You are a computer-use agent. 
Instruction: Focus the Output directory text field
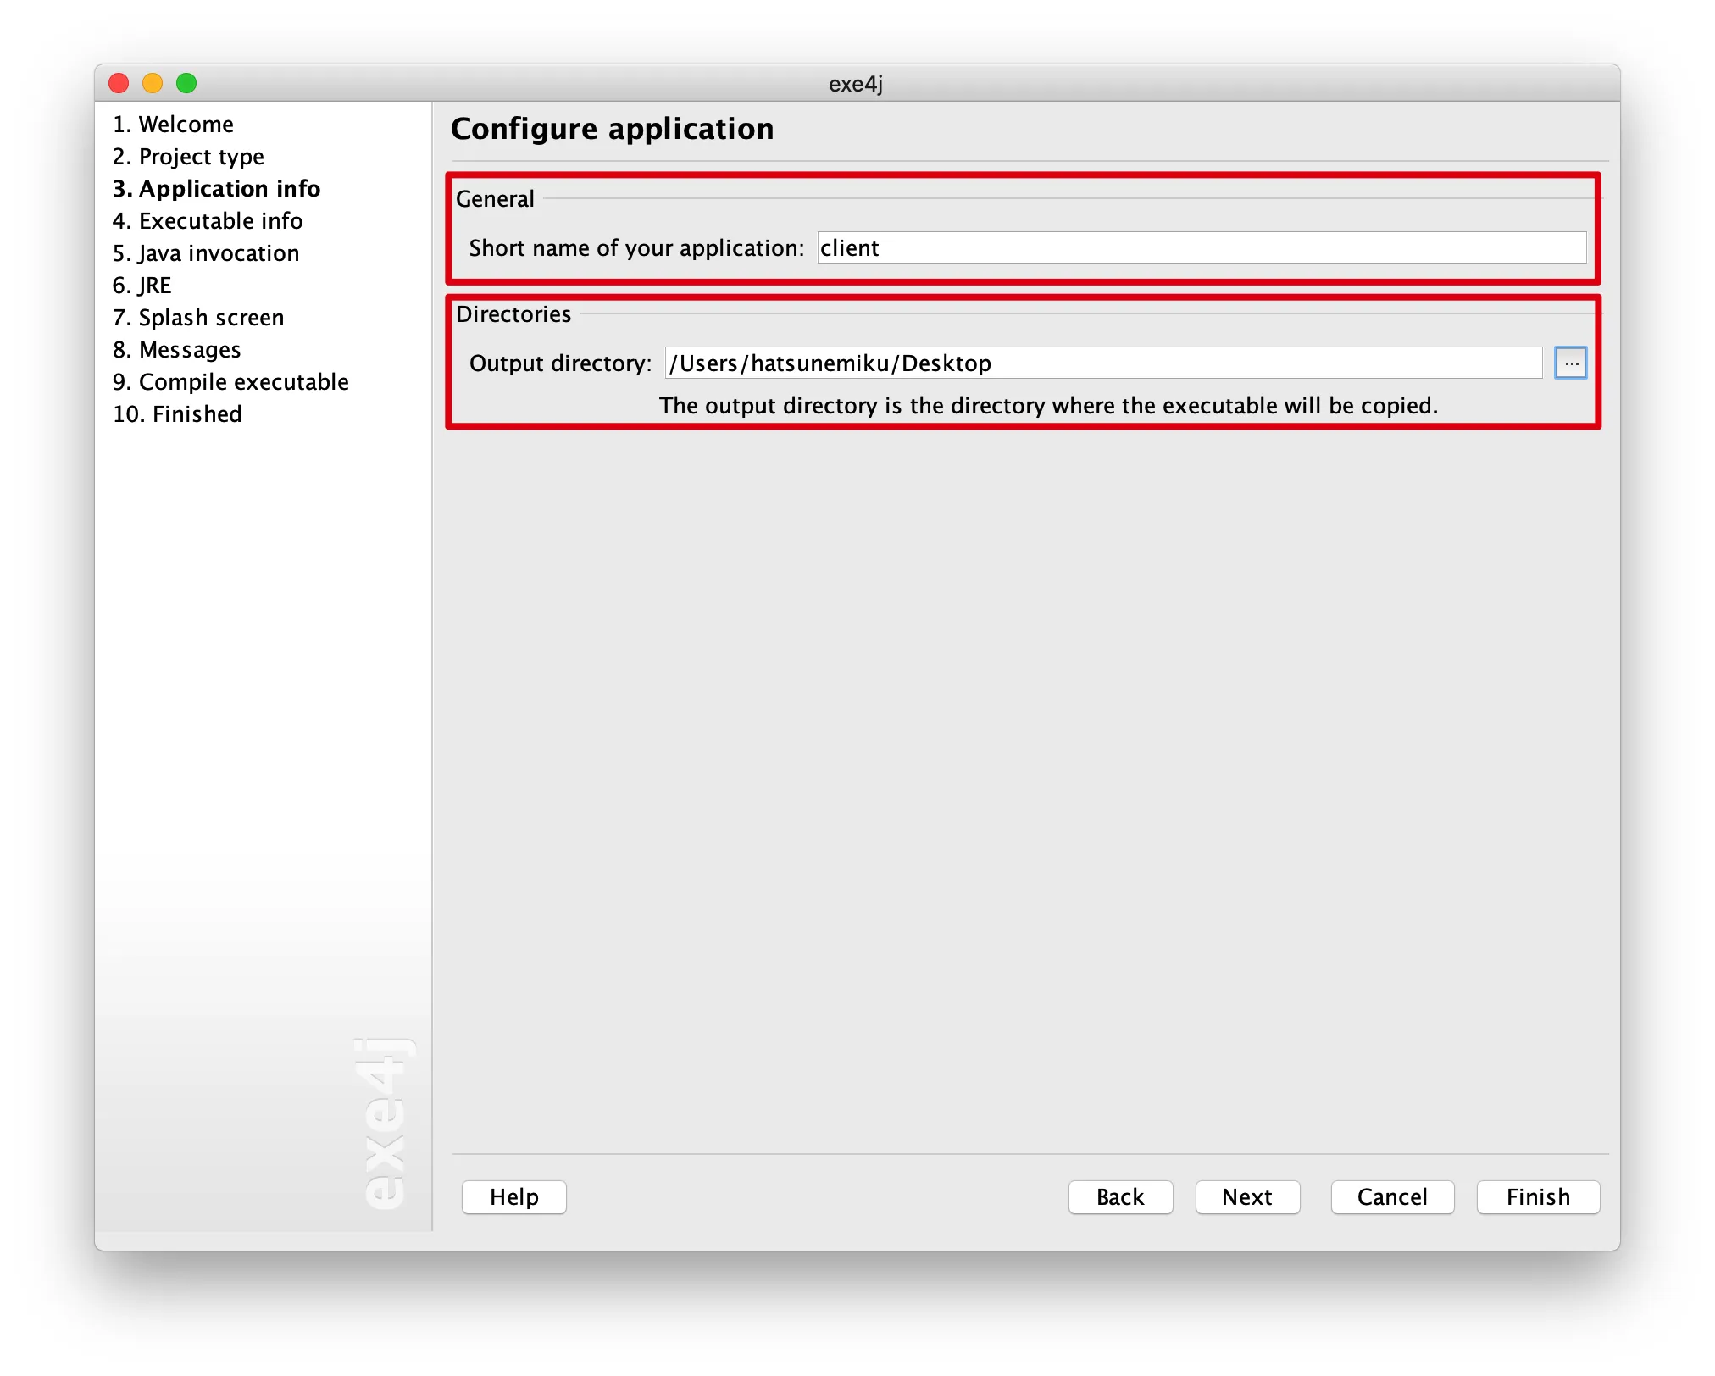1103,363
